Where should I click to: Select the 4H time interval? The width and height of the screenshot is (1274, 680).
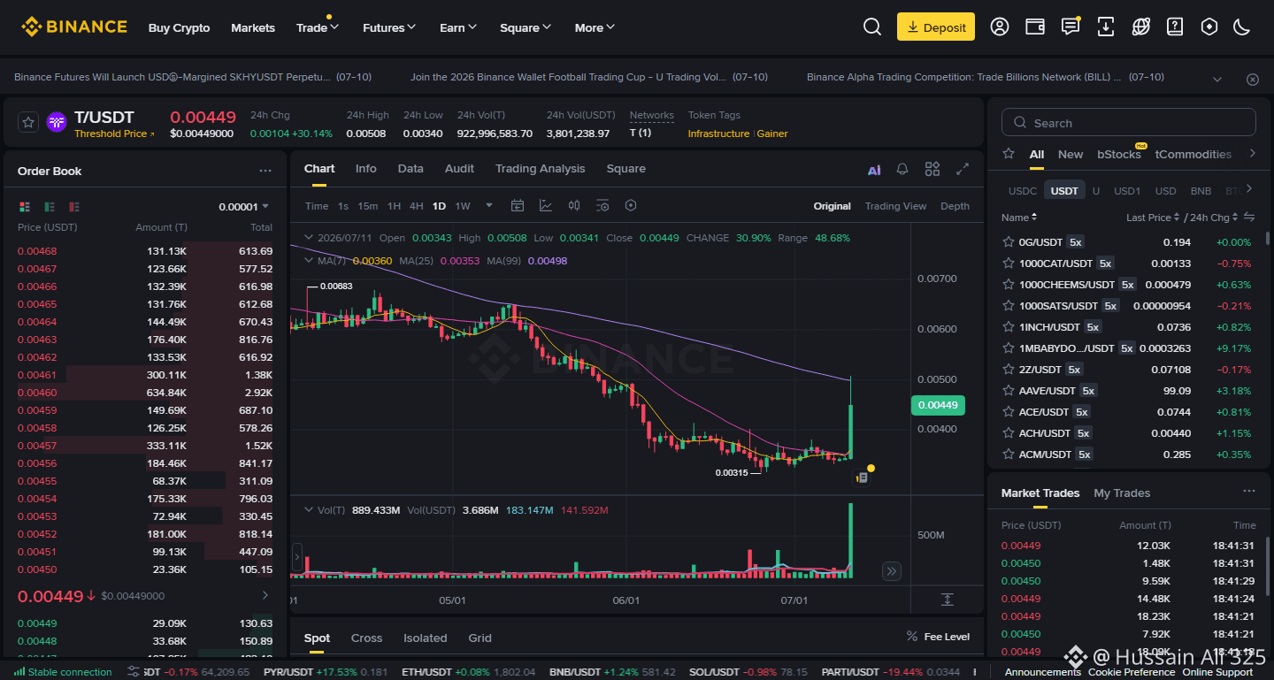tap(416, 206)
